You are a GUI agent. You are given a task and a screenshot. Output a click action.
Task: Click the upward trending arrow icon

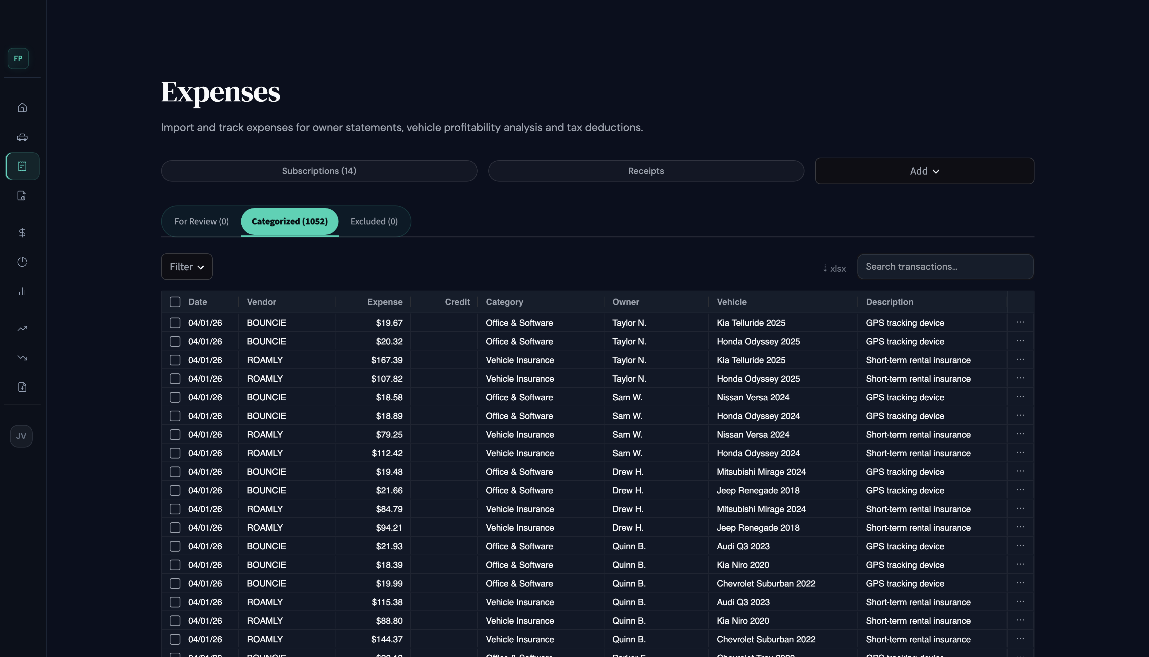[22, 328]
